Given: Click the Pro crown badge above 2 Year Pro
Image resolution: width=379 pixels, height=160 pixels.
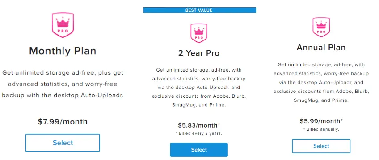Looking at the screenshot, I should coord(199,33).
